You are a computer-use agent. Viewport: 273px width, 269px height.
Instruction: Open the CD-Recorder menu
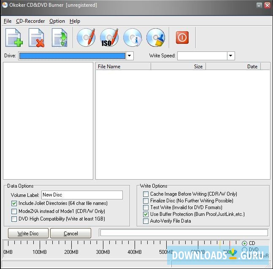tap(30, 21)
